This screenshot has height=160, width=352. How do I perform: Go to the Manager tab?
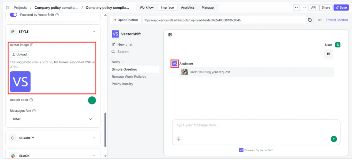[x=208, y=8]
